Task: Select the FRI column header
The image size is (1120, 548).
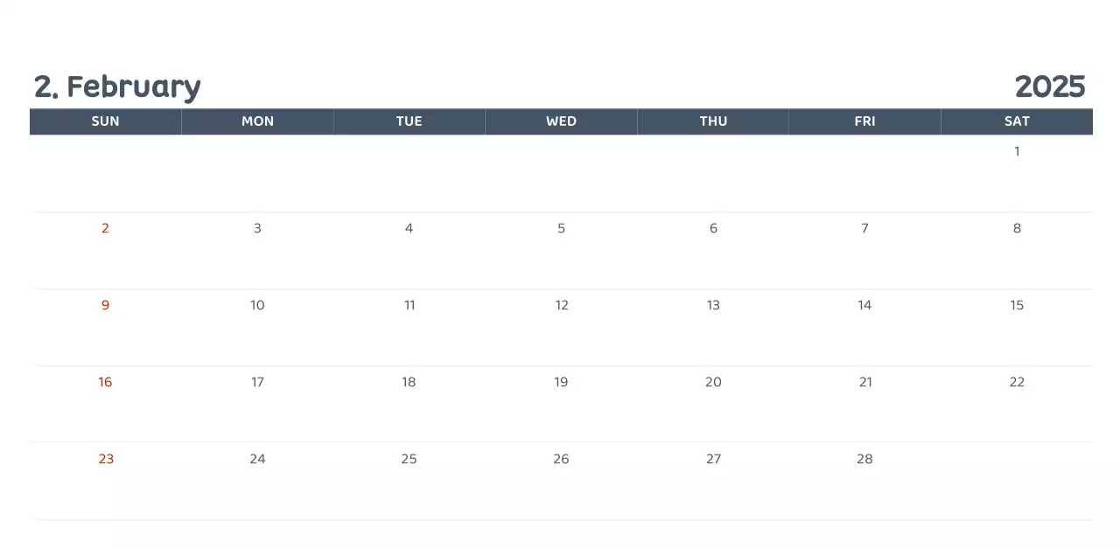Action: click(864, 121)
